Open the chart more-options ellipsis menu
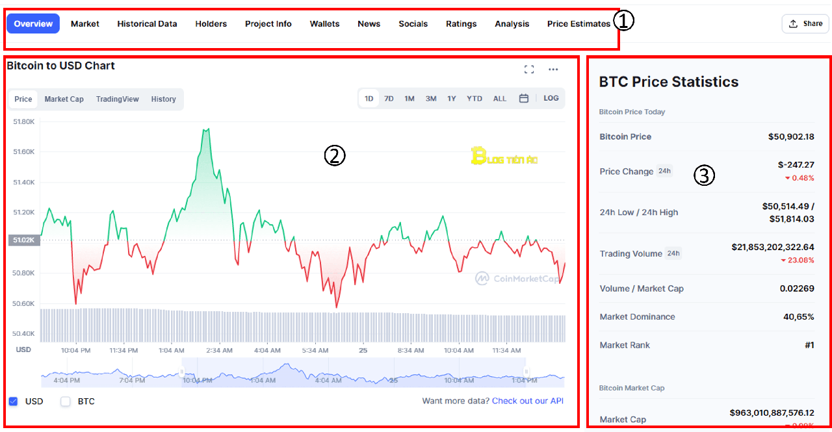Image resolution: width=832 pixels, height=432 pixels. coord(553,68)
